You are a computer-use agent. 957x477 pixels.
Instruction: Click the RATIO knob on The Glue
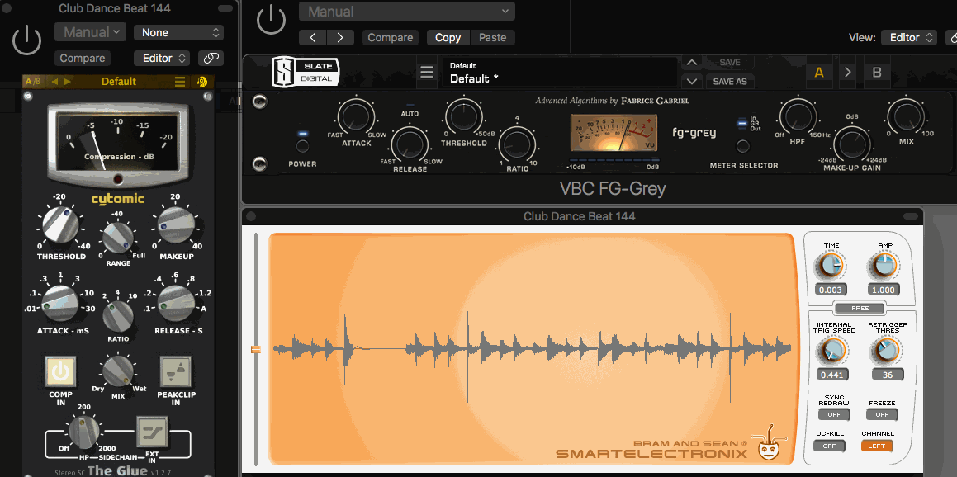point(118,316)
